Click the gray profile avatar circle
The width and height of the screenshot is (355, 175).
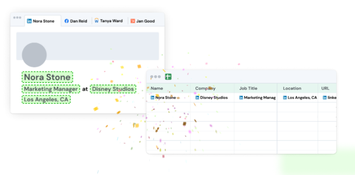pos(34,55)
